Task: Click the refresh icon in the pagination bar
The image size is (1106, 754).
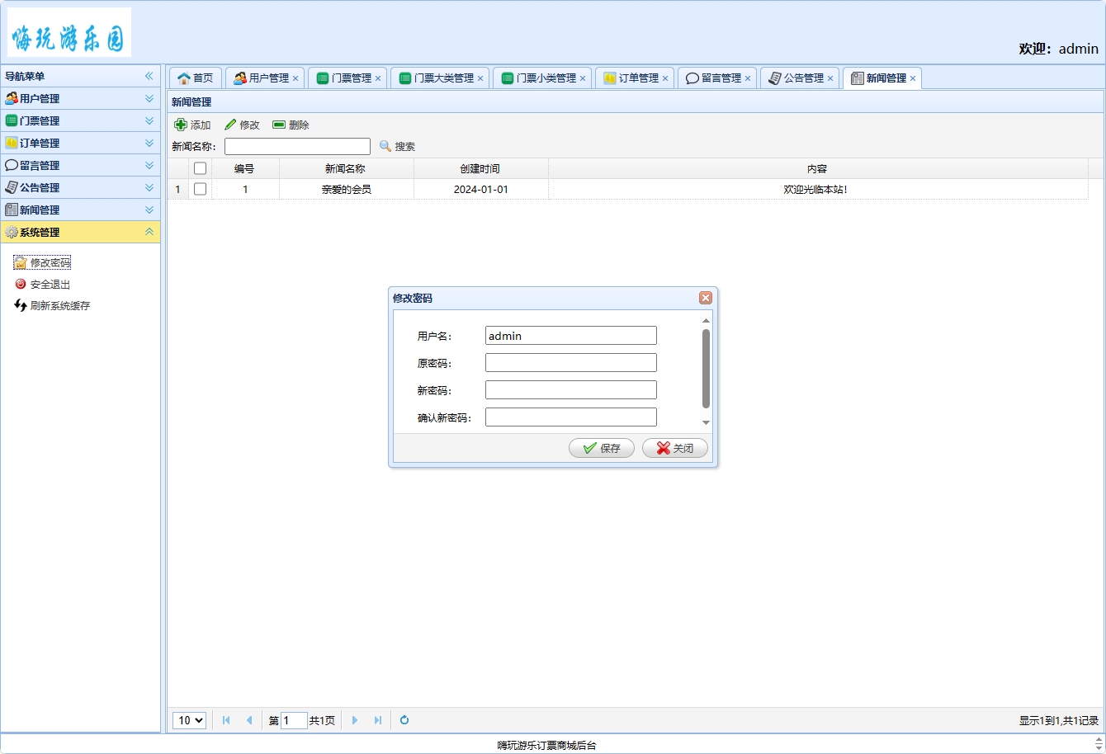Action: [x=404, y=720]
